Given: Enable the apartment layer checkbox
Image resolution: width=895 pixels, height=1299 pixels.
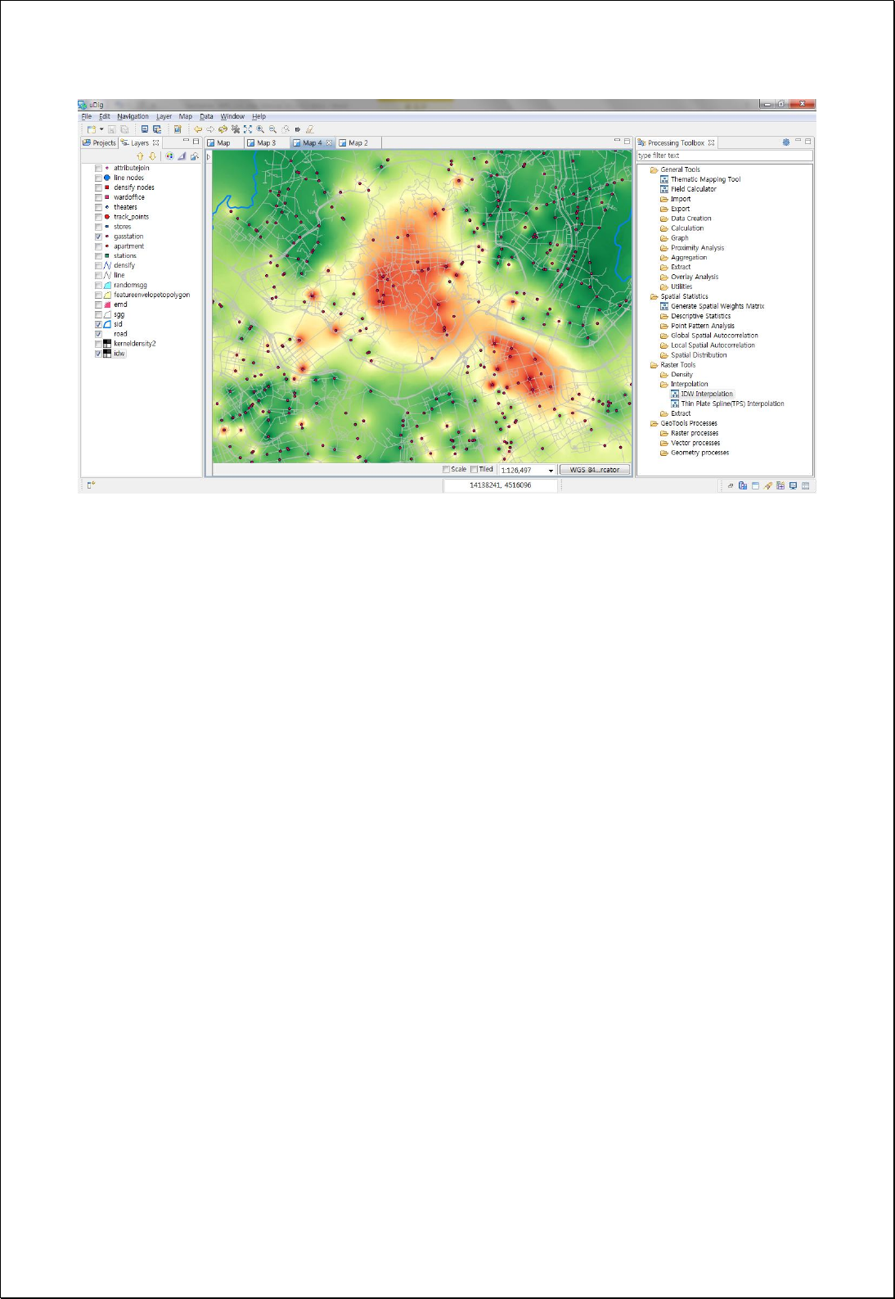Looking at the screenshot, I should coord(98,246).
